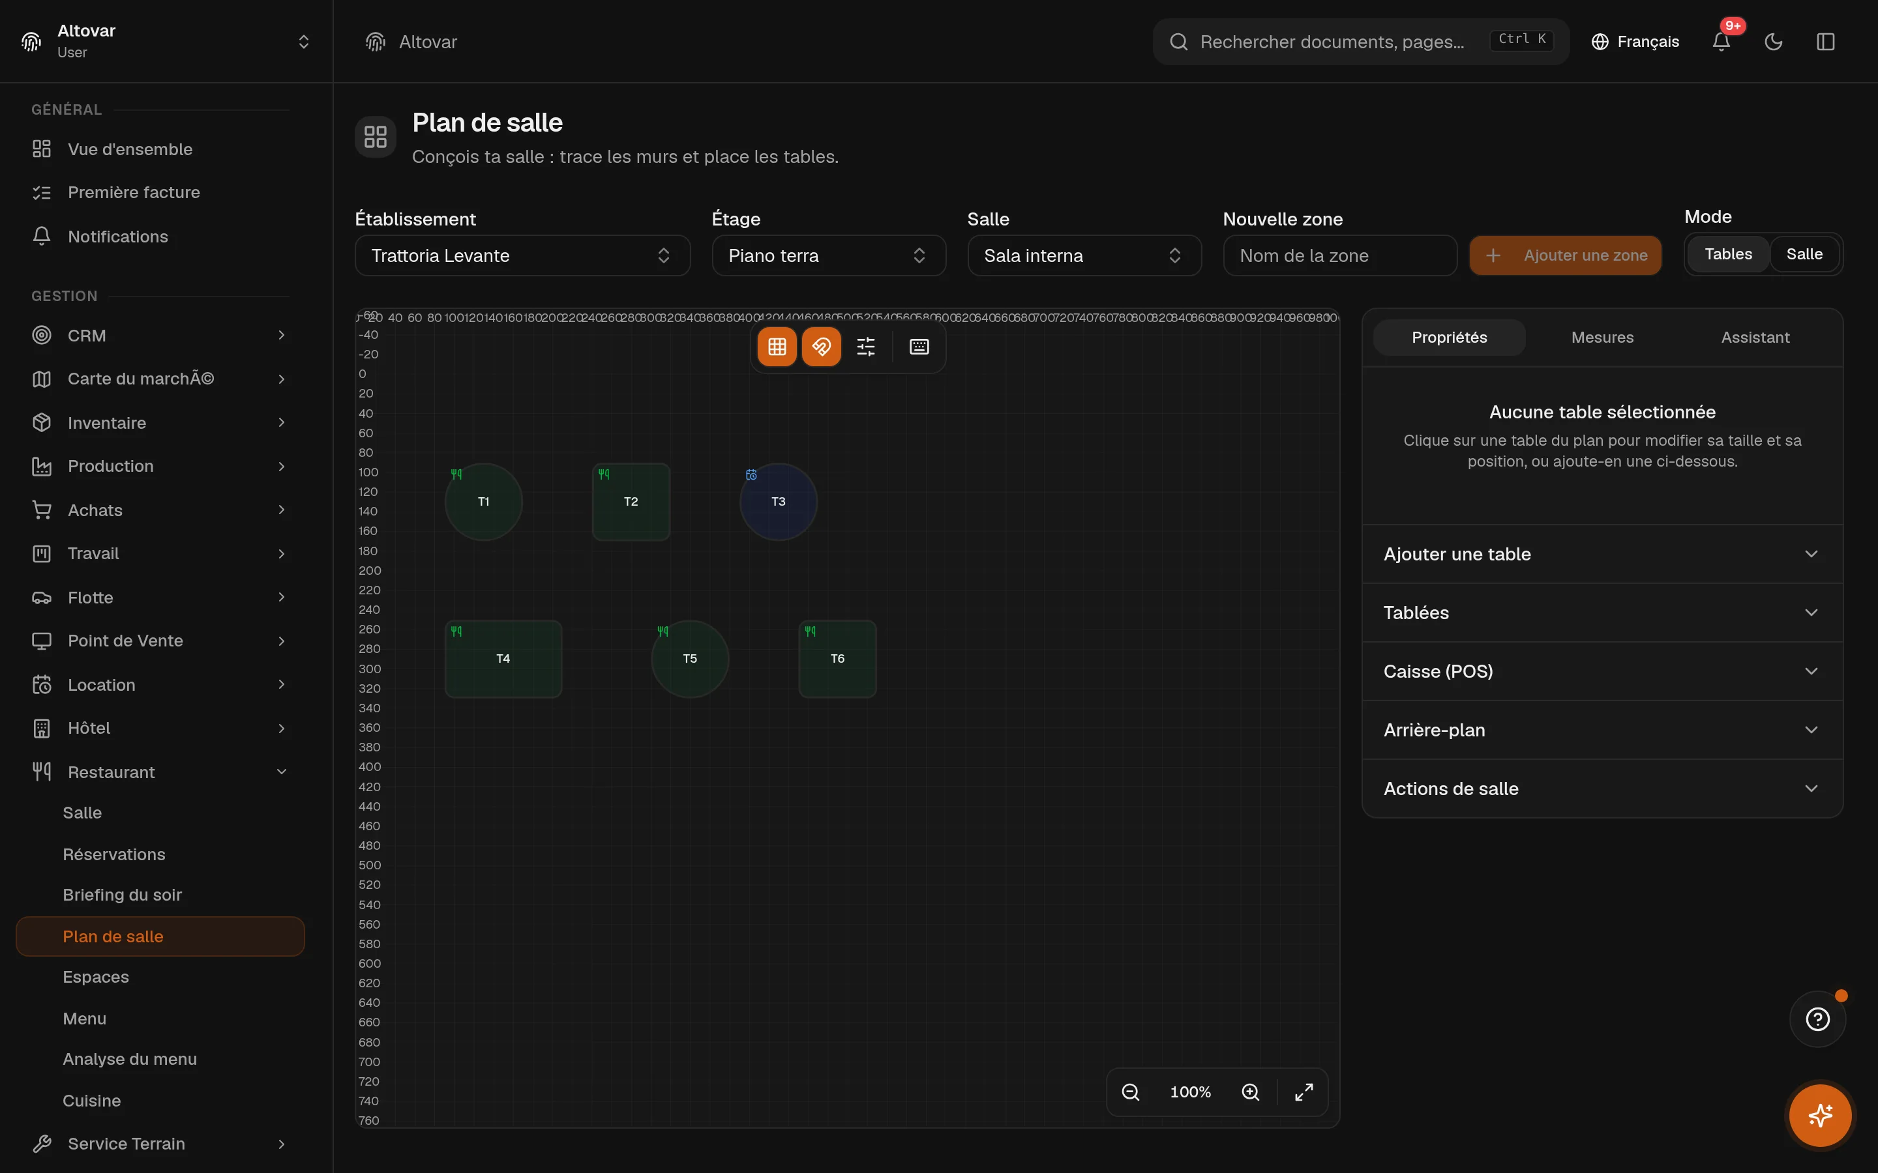Expand canvas to fullscreen
The width and height of the screenshot is (1878, 1173).
(1304, 1092)
